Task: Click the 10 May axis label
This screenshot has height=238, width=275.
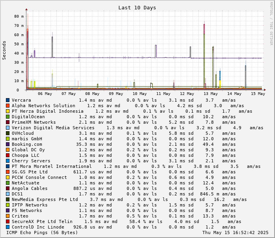Action: [x=140, y=94]
